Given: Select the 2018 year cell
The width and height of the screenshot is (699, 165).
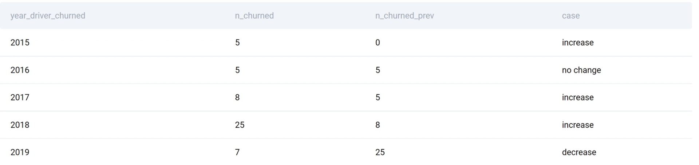Looking at the screenshot, I should pyautogui.click(x=20, y=125).
